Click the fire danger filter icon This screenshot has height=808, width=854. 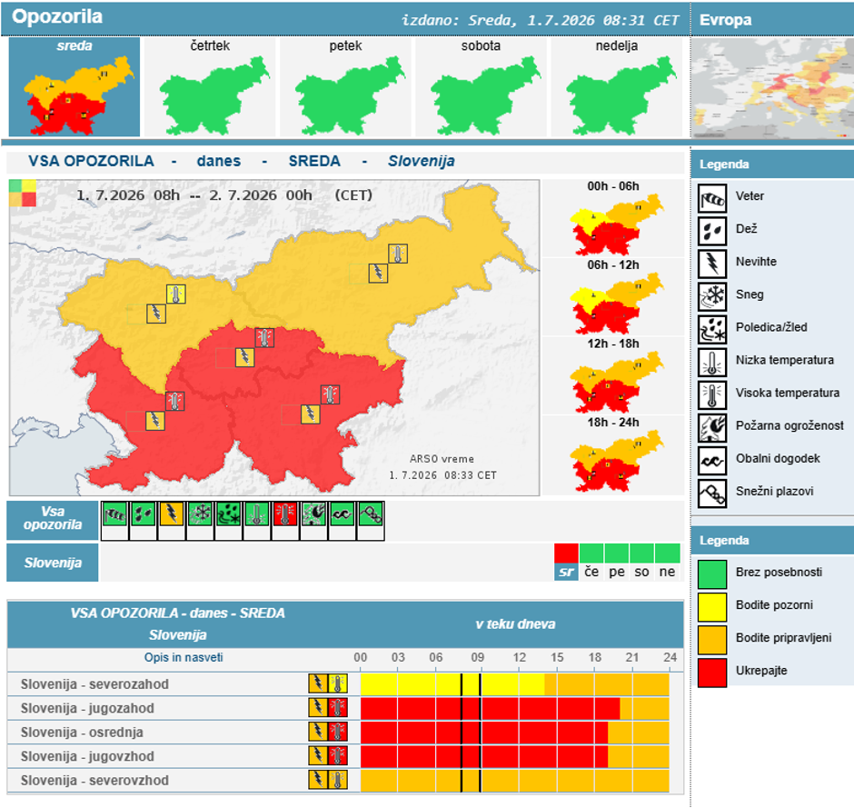tap(313, 514)
